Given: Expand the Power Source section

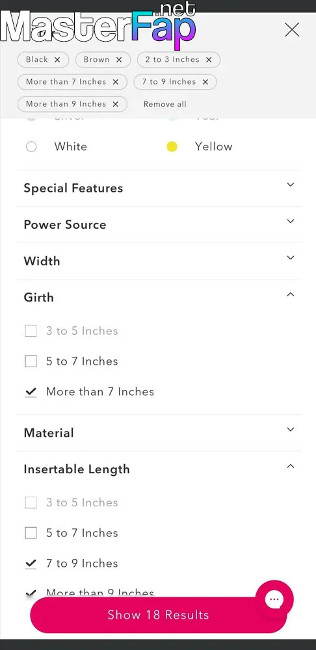Looking at the screenshot, I should (x=159, y=225).
